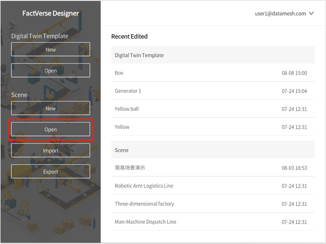Select the Three-dimensional factory scene
326x244 pixels.
[x=213, y=204]
